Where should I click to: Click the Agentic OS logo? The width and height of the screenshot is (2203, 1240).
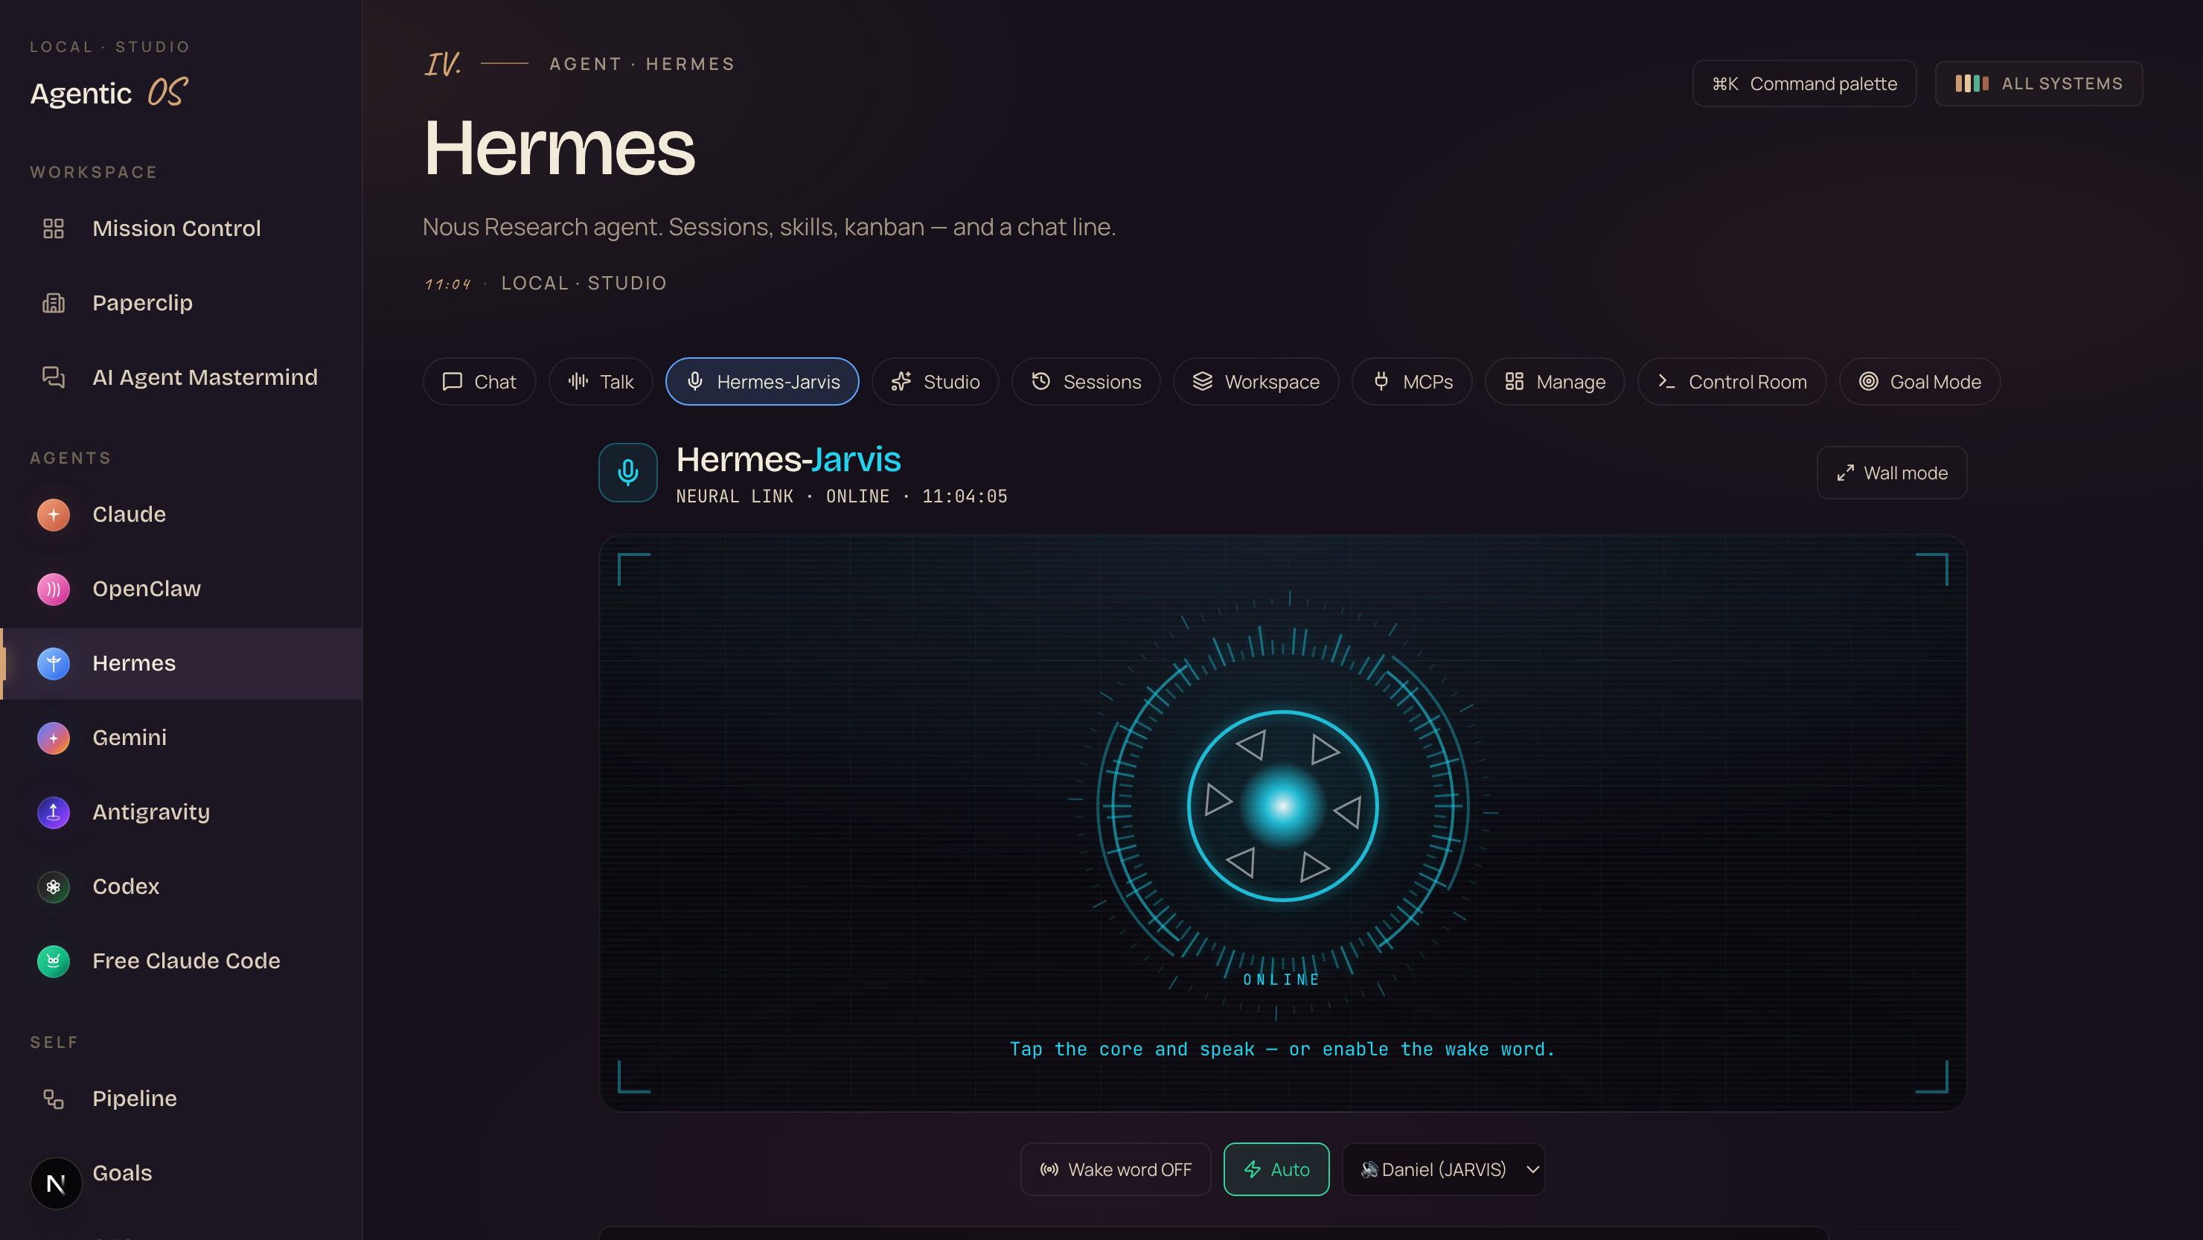coord(109,92)
